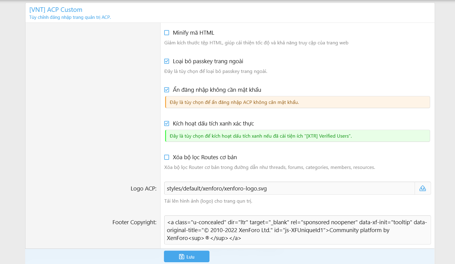This screenshot has height=264, width=455.
Task: Open the [VNT] ACP Custom title link
Action: click(x=56, y=10)
